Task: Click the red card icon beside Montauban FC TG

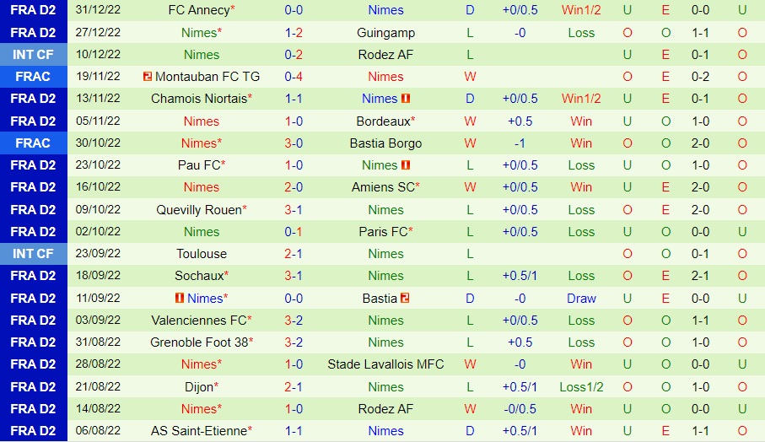Action: tap(148, 77)
